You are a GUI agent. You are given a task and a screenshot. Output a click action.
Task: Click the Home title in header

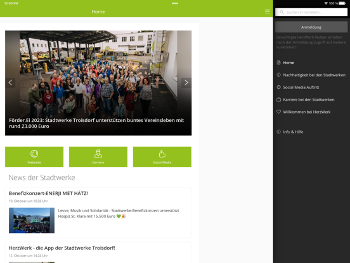click(x=98, y=11)
